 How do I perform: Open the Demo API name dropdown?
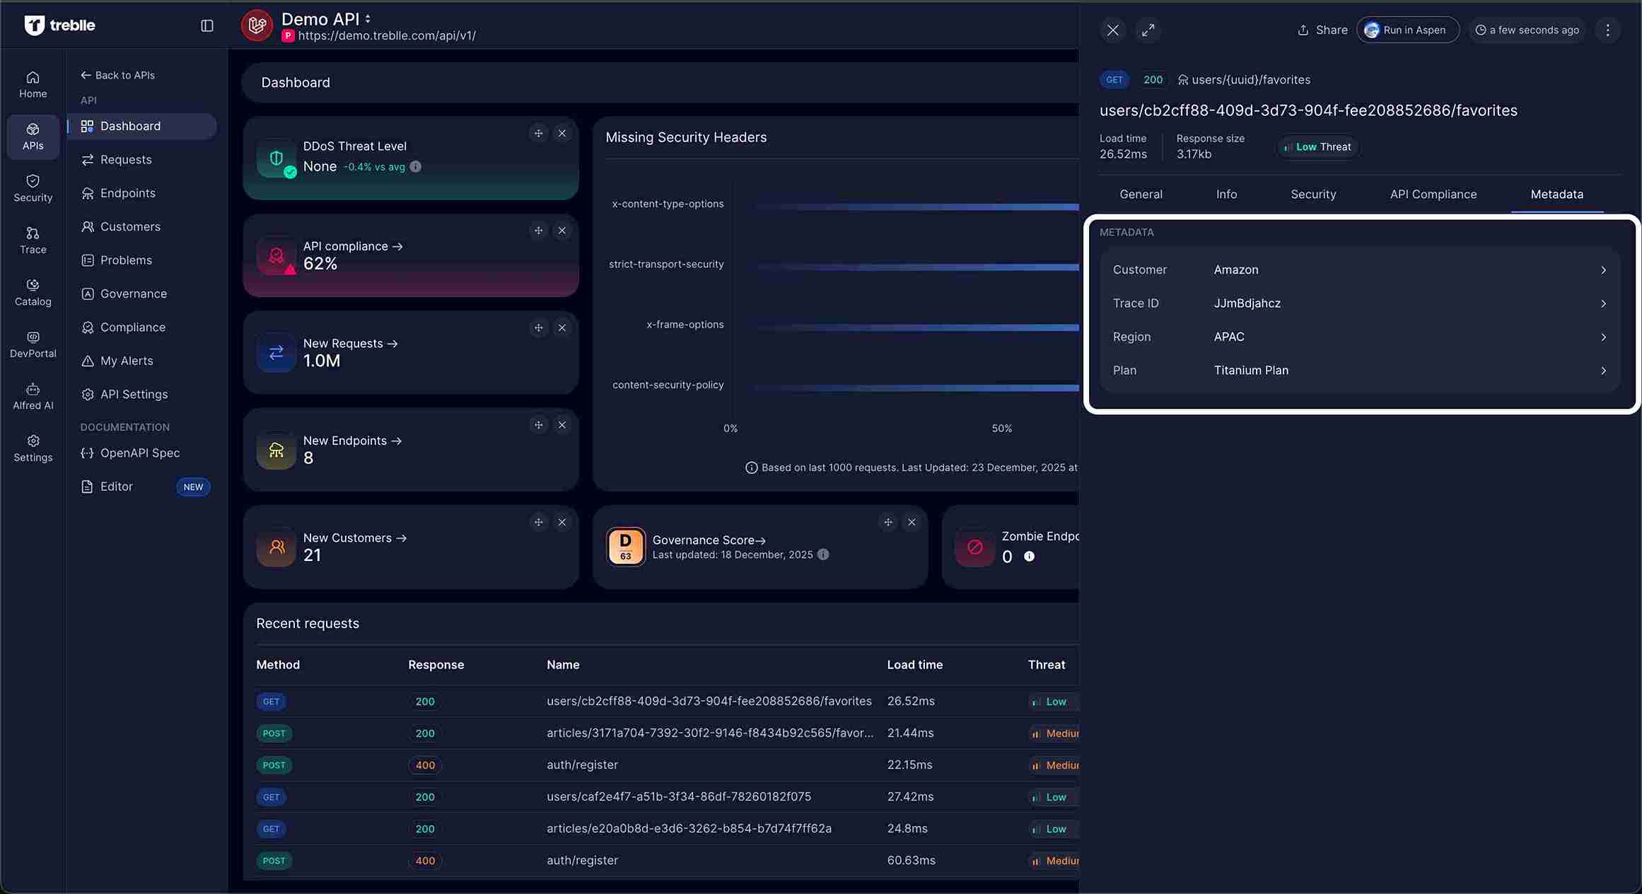coord(369,18)
